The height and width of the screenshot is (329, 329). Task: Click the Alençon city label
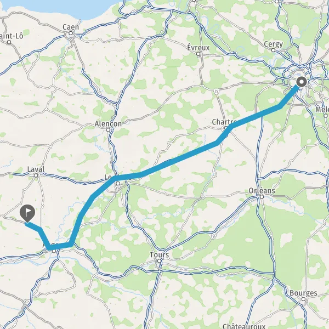coord(108,124)
